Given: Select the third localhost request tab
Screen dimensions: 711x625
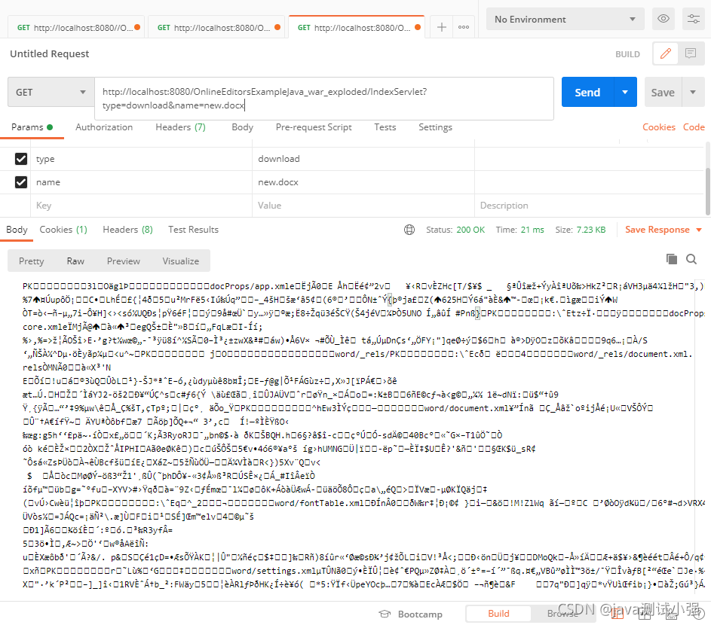Looking at the screenshot, I should coord(357,28).
